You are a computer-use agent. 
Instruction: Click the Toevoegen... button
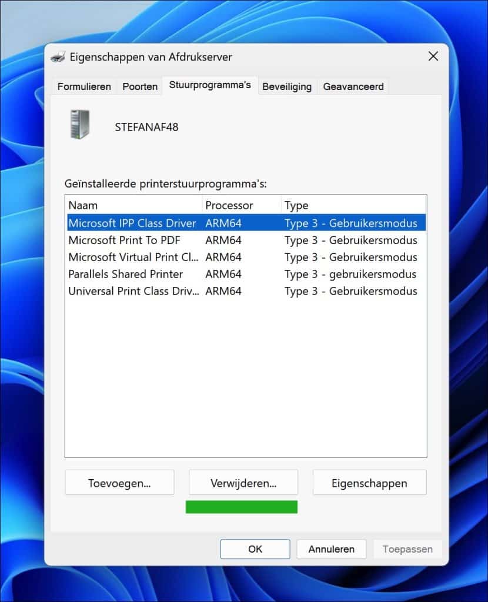tap(119, 483)
